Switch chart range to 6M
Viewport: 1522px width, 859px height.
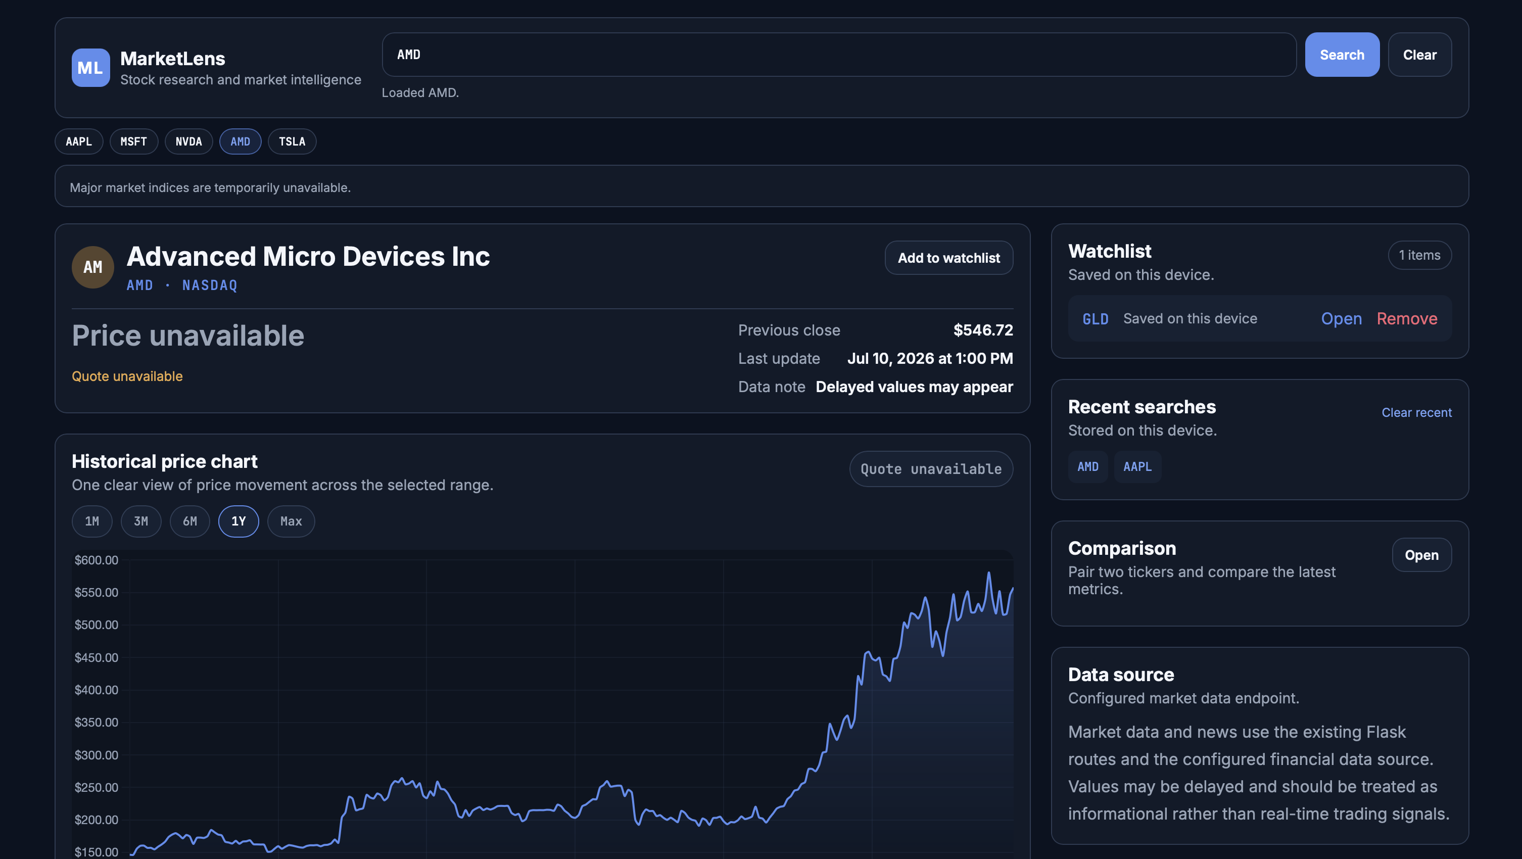(189, 521)
